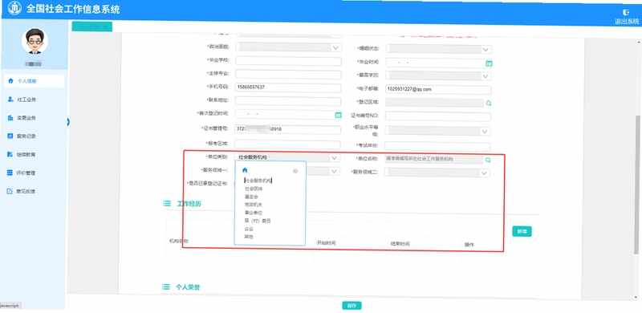Screen dimensions: 642x313
Task: Expand the 婚姻状态 dropdown
Action: pos(486,50)
